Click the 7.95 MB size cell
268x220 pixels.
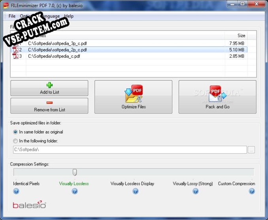coord(237,43)
